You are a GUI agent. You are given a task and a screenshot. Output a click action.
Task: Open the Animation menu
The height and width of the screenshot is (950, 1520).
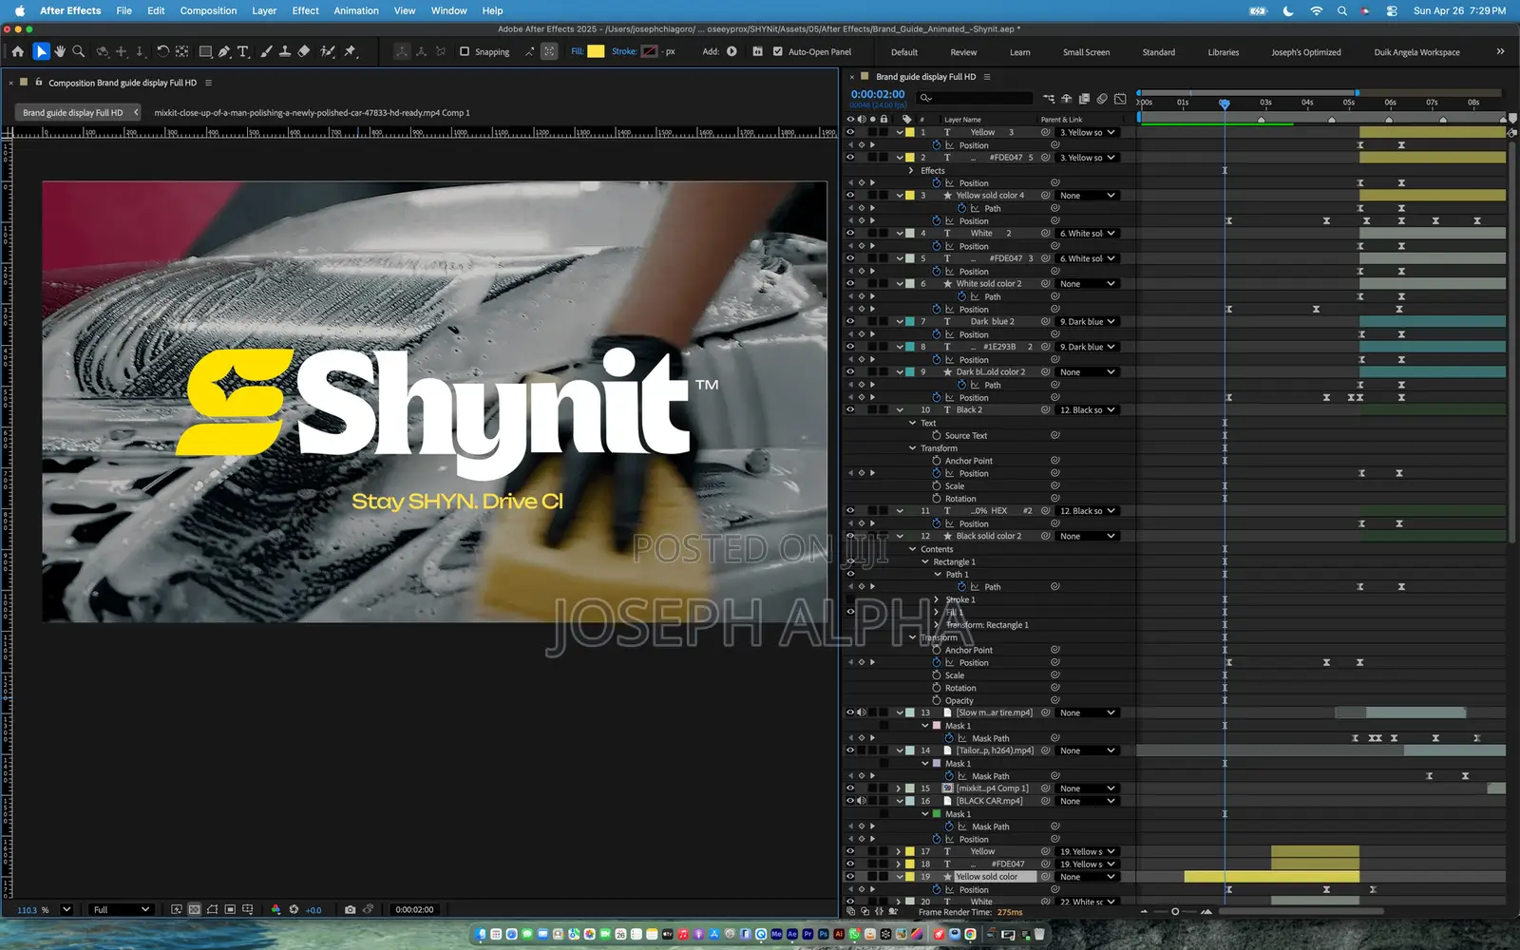point(356,10)
